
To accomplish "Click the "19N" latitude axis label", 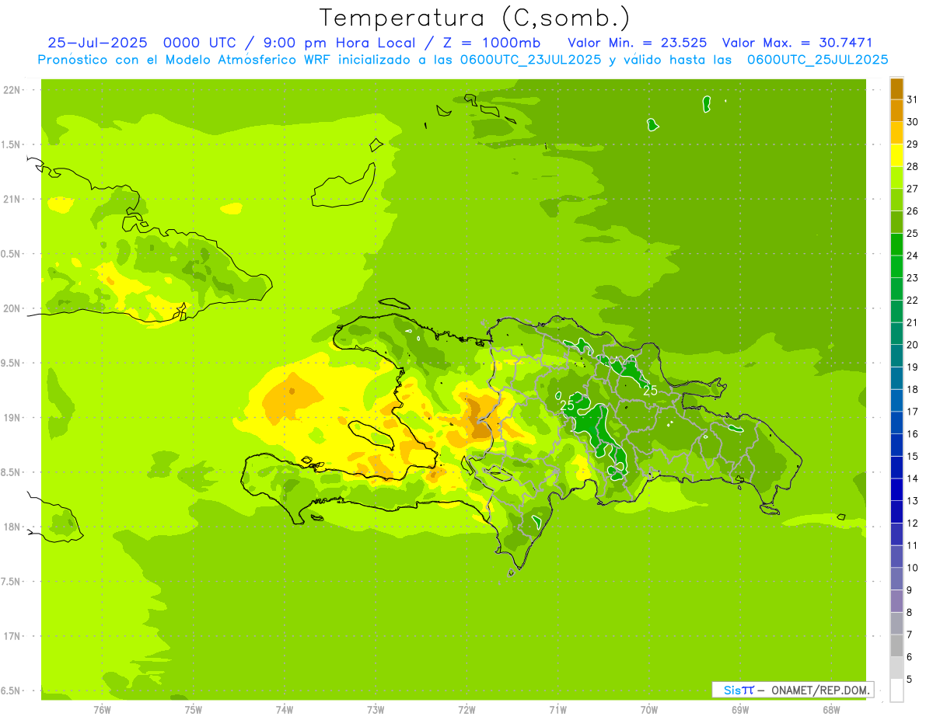I will pyautogui.click(x=12, y=418).
